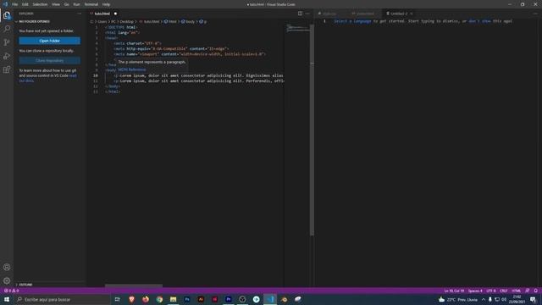Click the Clone Repository button

pos(49,60)
